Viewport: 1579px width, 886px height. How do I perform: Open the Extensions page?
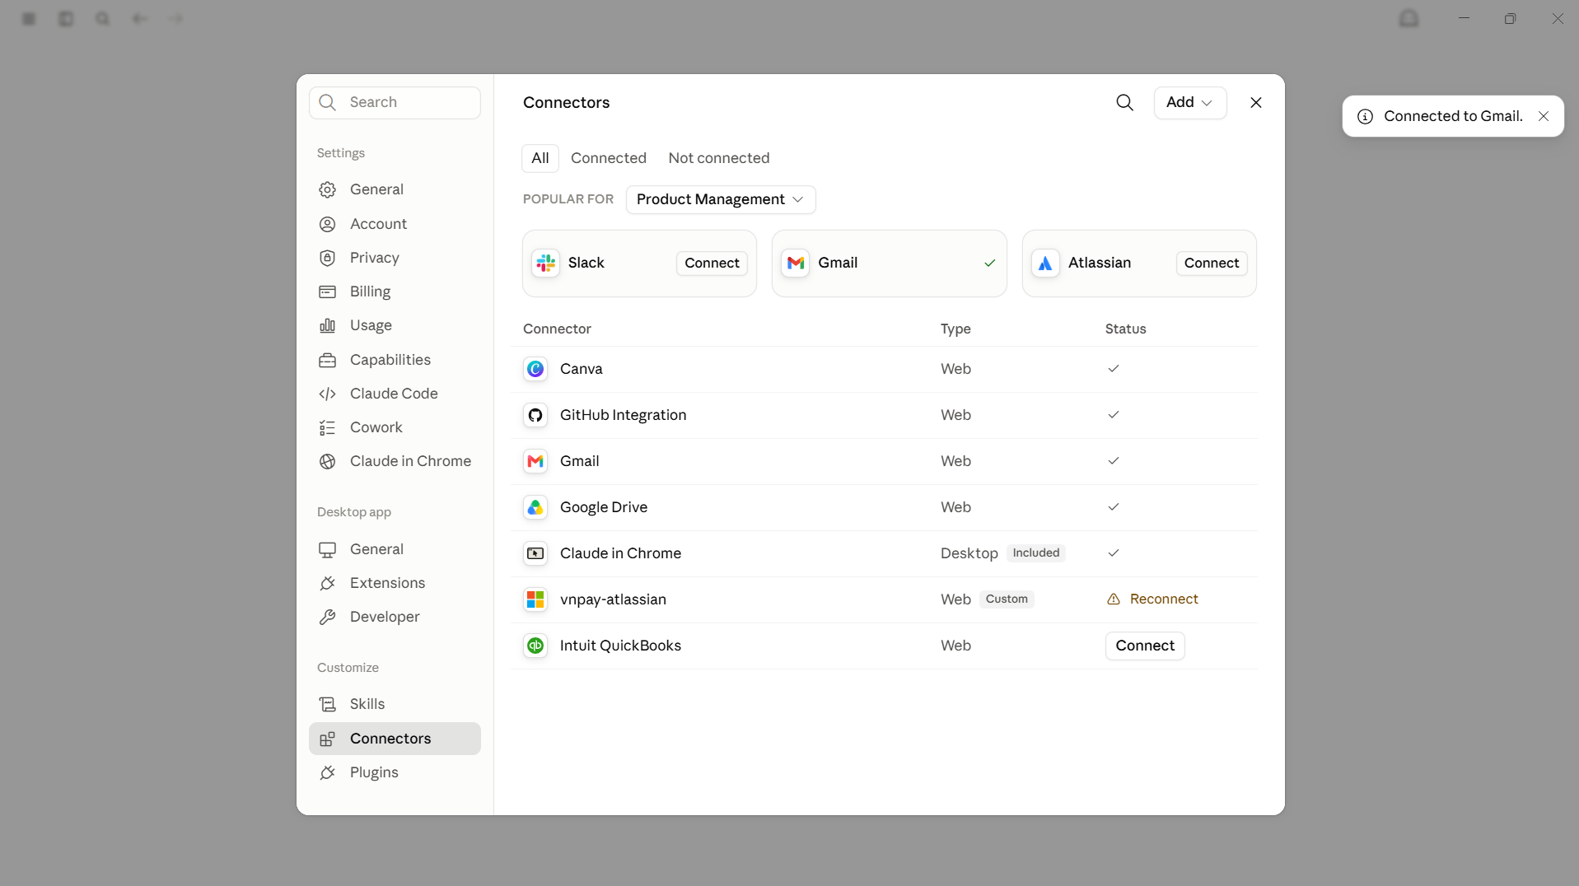(x=395, y=583)
